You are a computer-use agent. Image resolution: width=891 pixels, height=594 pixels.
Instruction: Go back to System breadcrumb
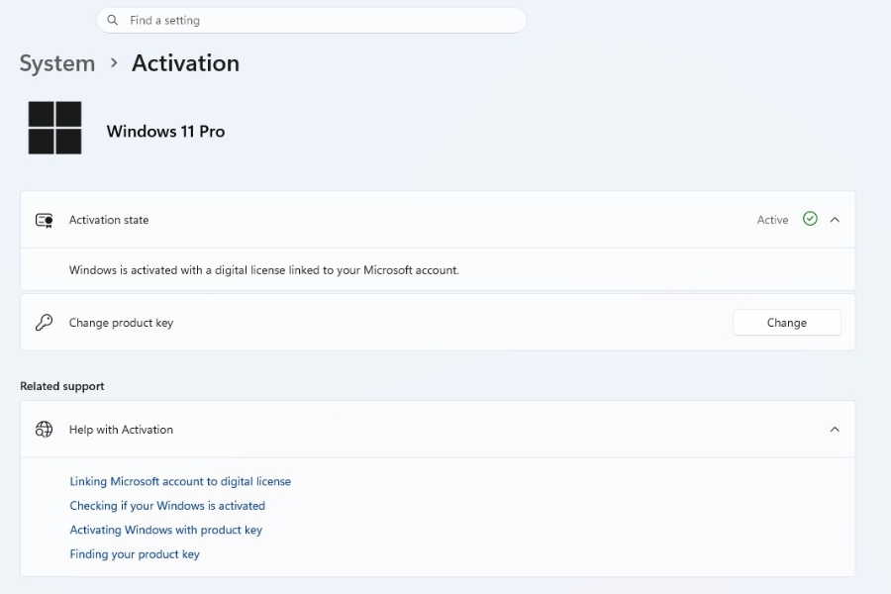point(57,63)
